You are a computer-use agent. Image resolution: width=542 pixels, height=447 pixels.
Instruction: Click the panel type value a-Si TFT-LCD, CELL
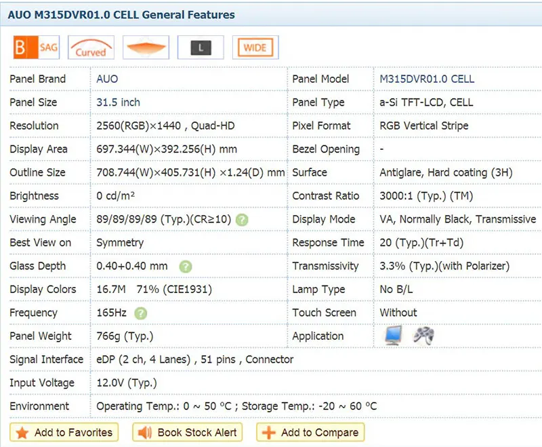[426, 102]
